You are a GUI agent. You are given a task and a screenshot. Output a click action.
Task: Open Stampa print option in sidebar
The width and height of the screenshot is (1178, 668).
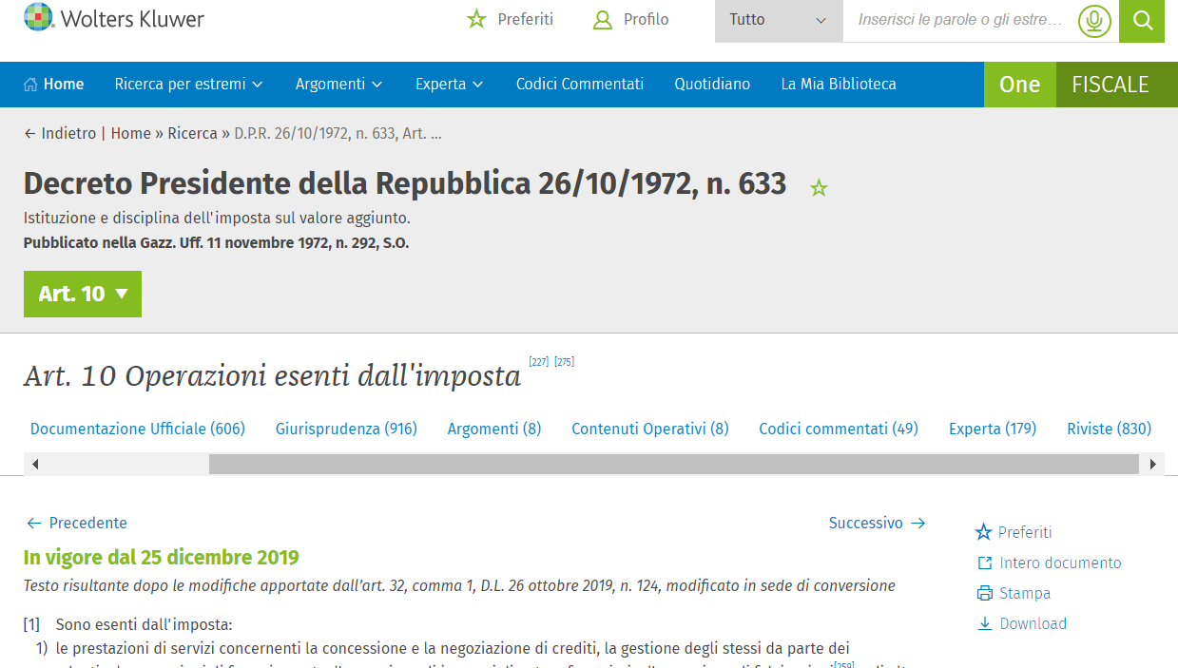click(x=1014, y=593)
